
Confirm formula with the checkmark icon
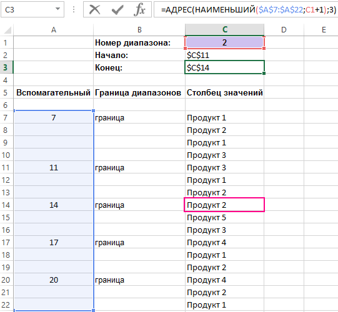coord(117,10)
